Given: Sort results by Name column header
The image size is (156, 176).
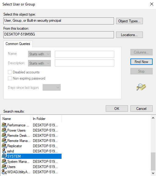Looking at the screenshot, I should point(16,119).
